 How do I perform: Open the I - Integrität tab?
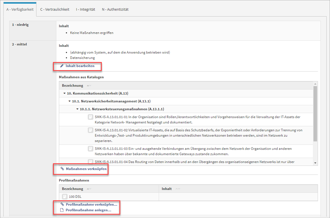(85, 9)
